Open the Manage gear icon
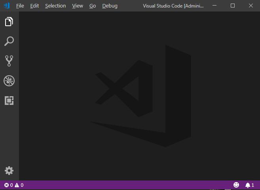 pos(9,171)
